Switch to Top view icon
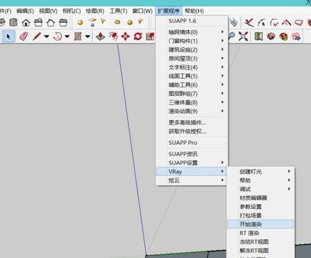The image size is (311, 258). pyautogui.click(x=14, y=22)
